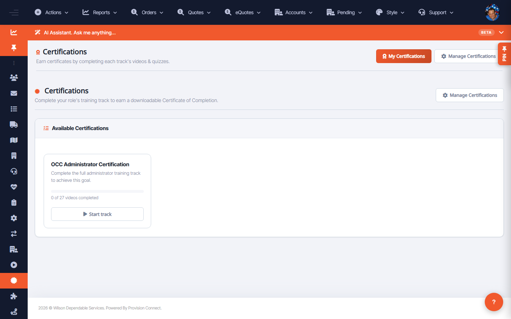Start the OCC Administrator Certification track
The height and width of the screenshot is (319, 511).
97,214
